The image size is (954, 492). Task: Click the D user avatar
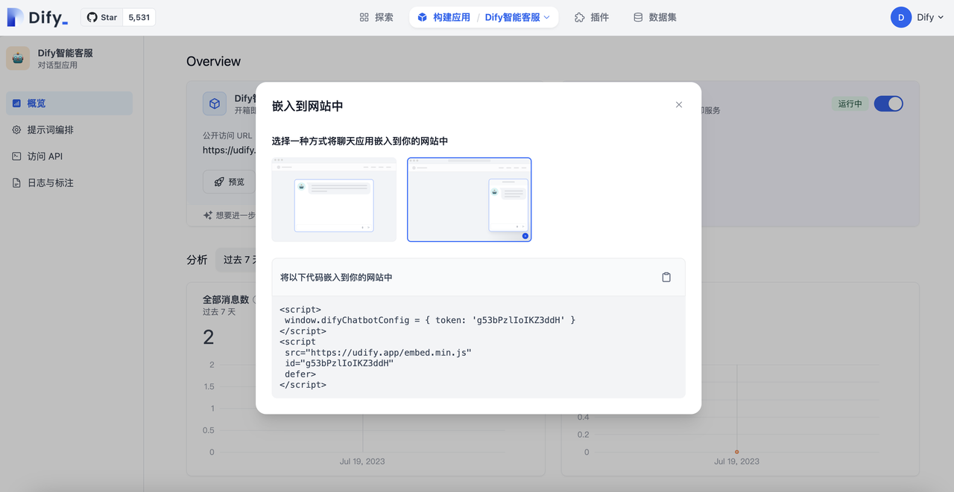(900, 17)
